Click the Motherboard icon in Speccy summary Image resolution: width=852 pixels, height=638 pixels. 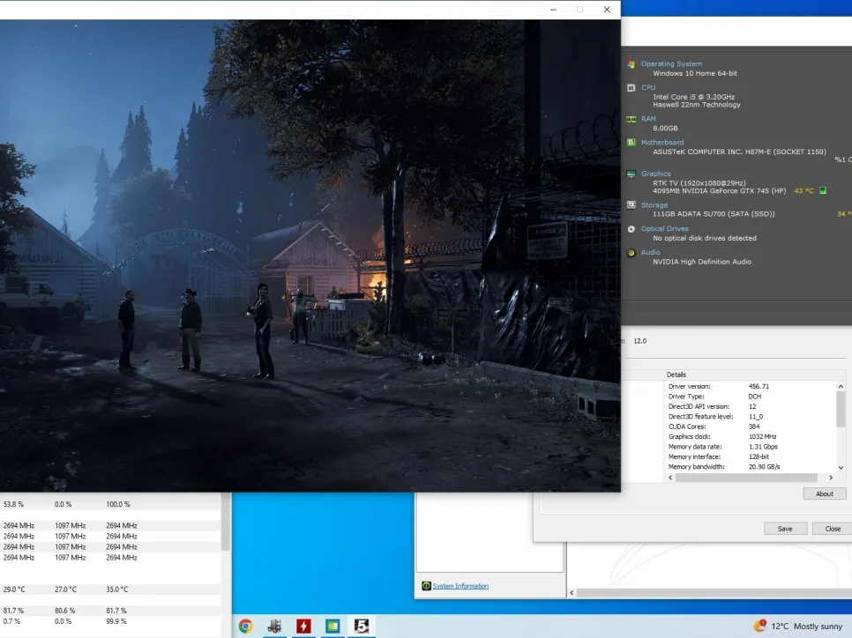coord(631,142)
